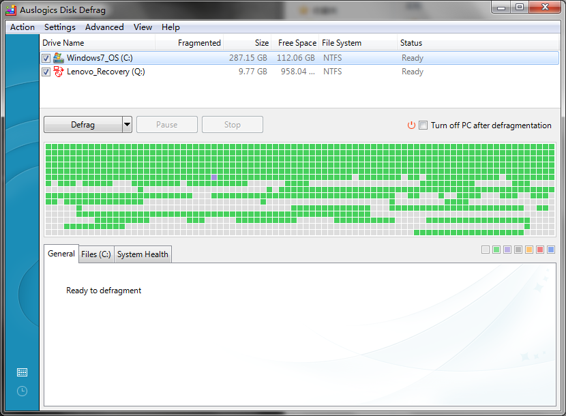Minimize the Auslogics Disk Defrag window
566x416 pixels.
click(x=501, y=8)
